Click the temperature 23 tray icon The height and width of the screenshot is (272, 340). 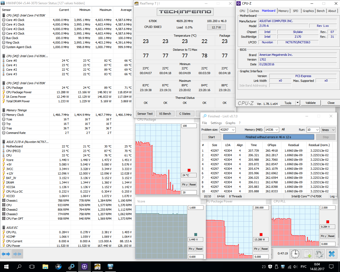(x=263, y=267)
